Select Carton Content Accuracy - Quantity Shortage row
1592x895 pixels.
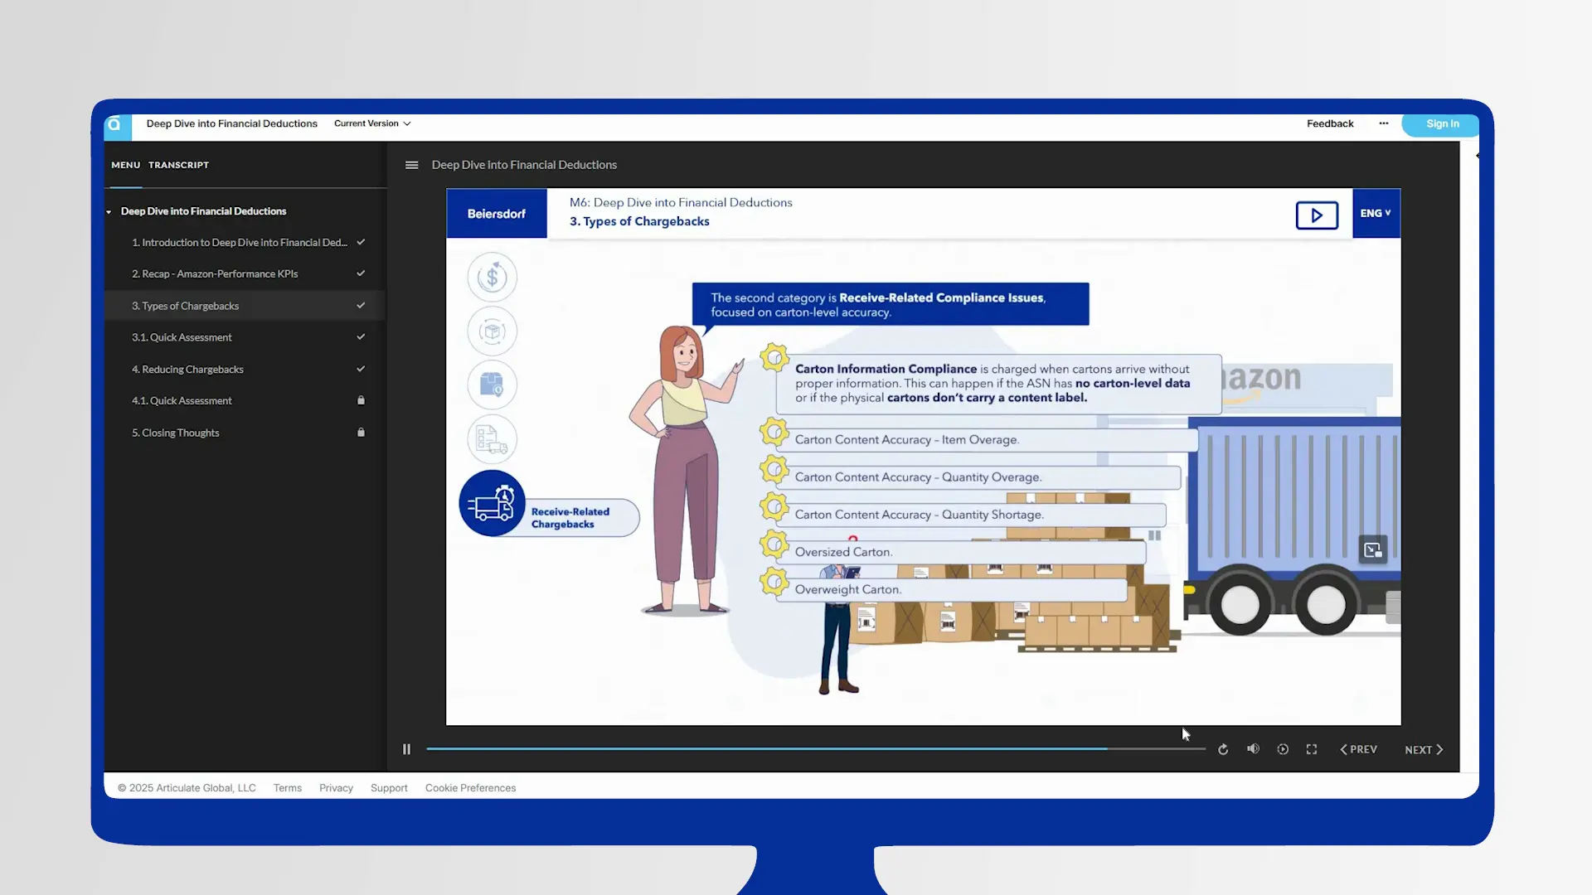[x=971, y=515]
